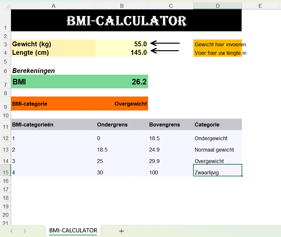Switch to the BMI-CALCULATOR sheet tab
Image resolution: width=281 pixels, height=237 pixels.
click(x=73, y=230)
